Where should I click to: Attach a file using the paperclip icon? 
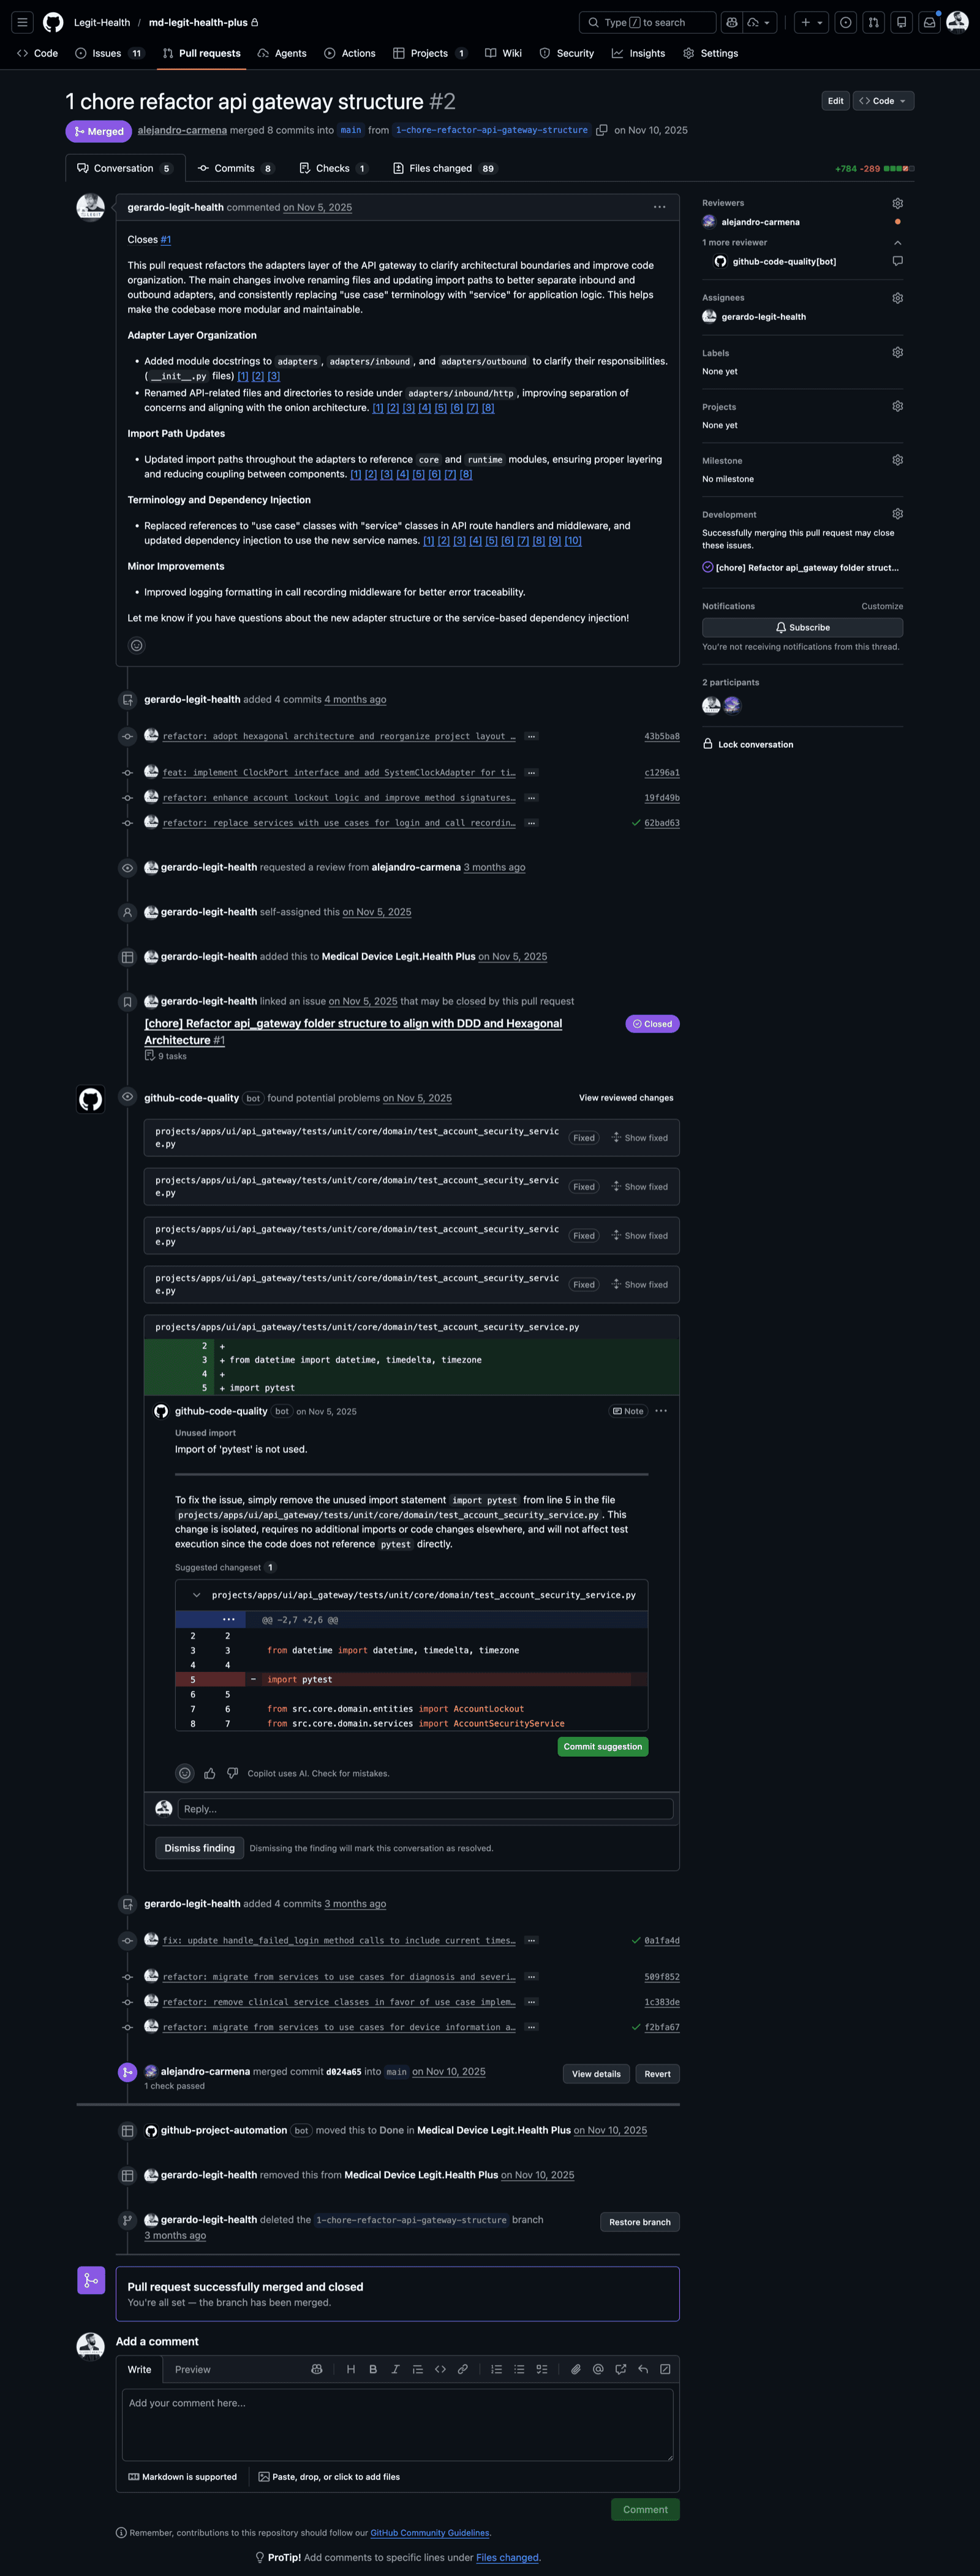(x=575, y=2369)
